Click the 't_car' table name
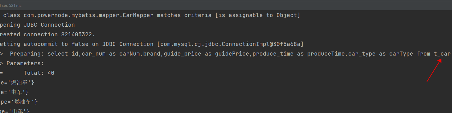 (442, 54)
